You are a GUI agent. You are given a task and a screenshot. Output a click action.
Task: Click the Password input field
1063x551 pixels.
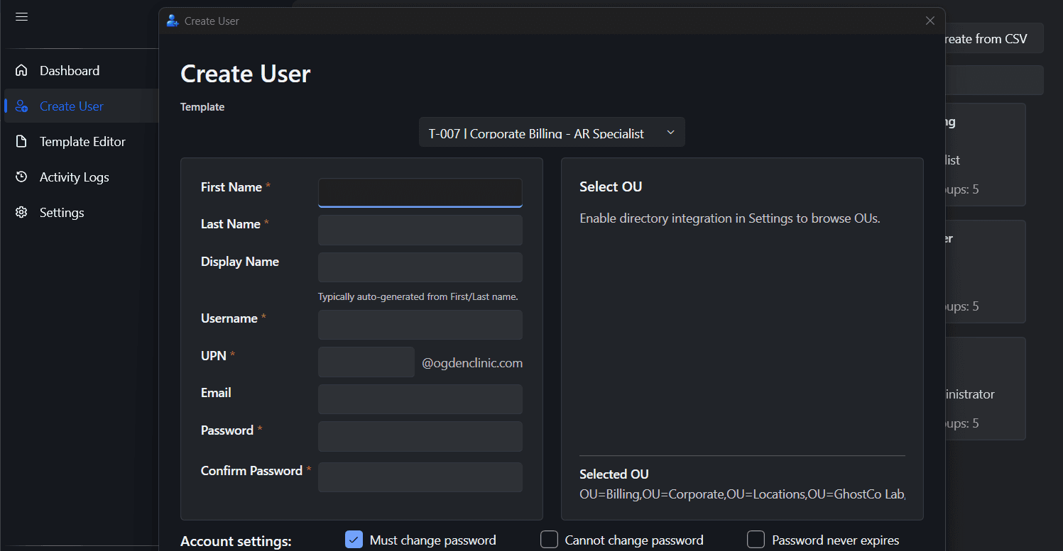[420, 436]
